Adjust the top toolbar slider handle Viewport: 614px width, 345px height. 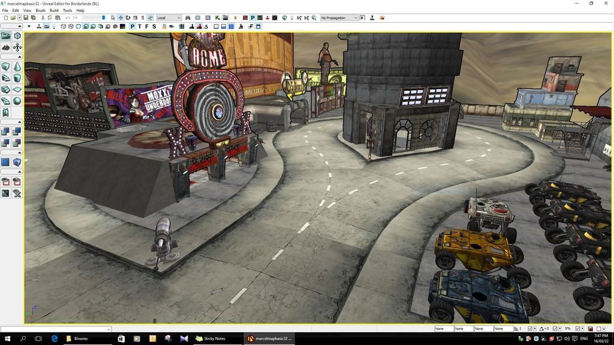pyautogui.click(x=103, y=17)
